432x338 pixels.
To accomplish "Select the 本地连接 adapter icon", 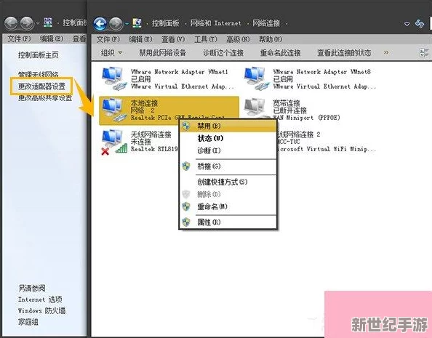I will [114, 109].
